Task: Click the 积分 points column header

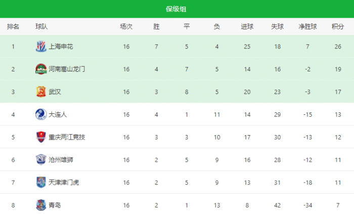Action: (338, 26)
